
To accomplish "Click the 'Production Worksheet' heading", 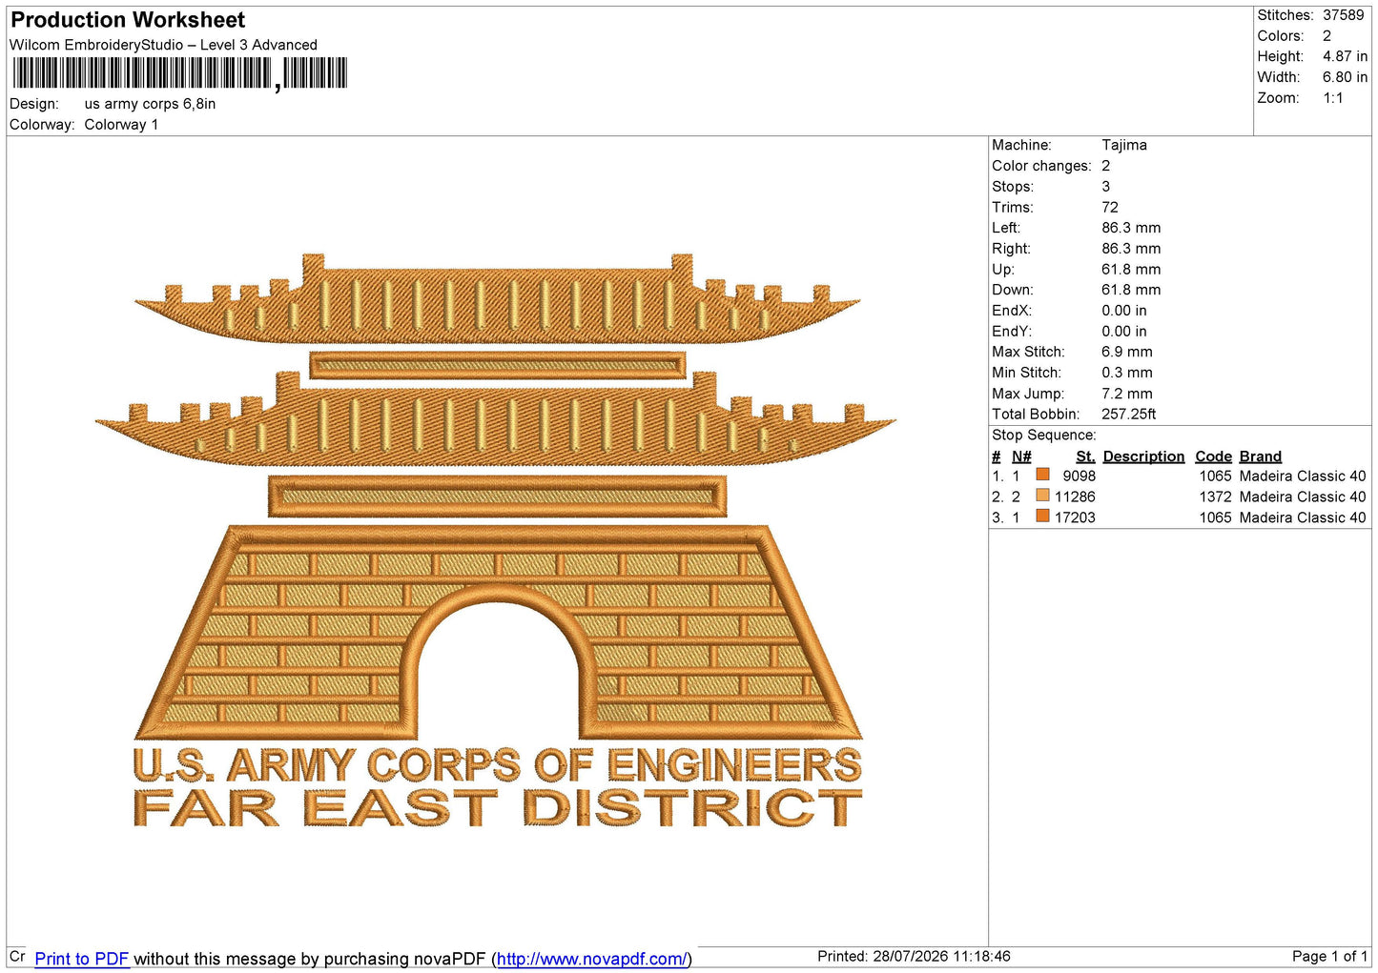I will coord(128,20).
